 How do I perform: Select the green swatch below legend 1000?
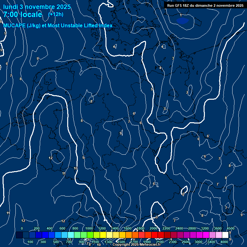[x=90, y=235]
